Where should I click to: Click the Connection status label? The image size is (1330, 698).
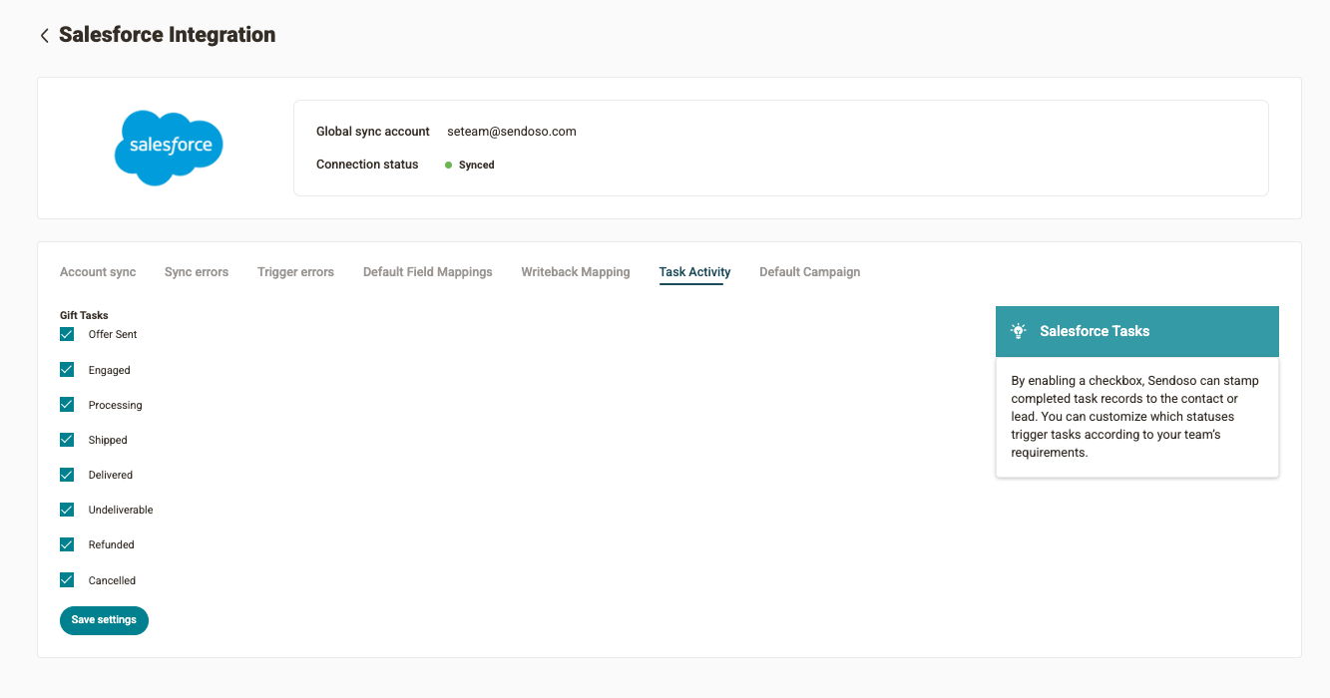367,165
